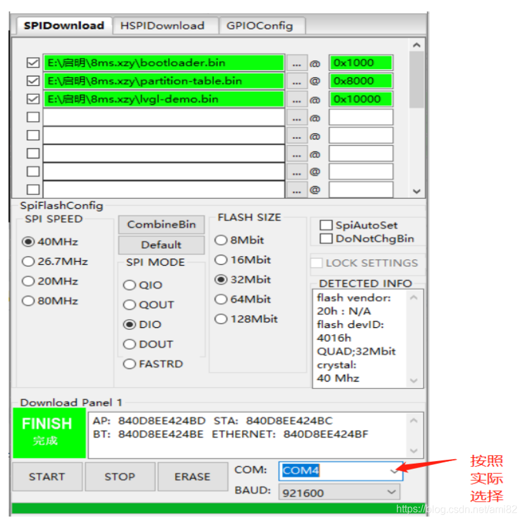Set flash size to 8Mbit
The height and width of the screenshot is (521, 523).
coord(239,240)
